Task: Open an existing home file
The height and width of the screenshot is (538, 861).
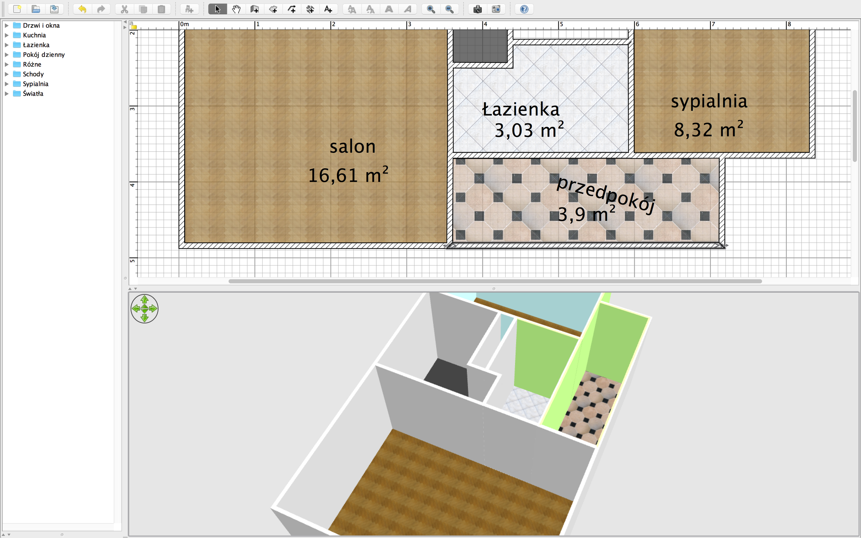Action: click(x=36, y=9)
